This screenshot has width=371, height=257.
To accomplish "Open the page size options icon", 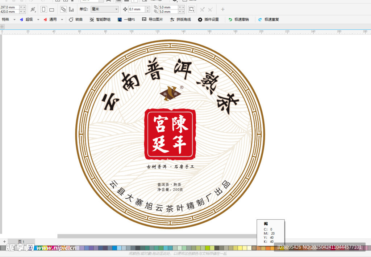I will pyautogui.click(x=33, y=9).
